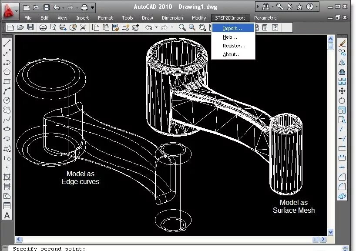Viewport: 356px width, 251px height.
Task: Select the Spline draw tool
Action: [7, 119]
